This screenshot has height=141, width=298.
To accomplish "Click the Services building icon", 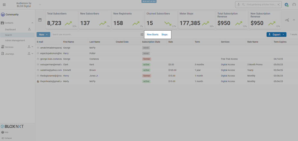I will pos(2,47).
